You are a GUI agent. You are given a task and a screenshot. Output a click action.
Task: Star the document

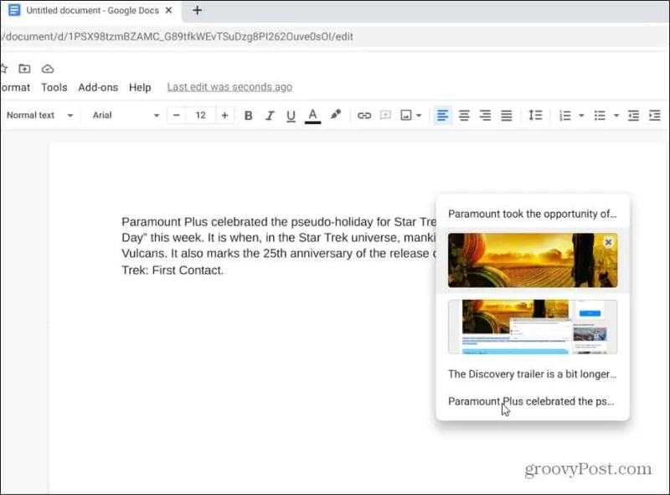3,69
